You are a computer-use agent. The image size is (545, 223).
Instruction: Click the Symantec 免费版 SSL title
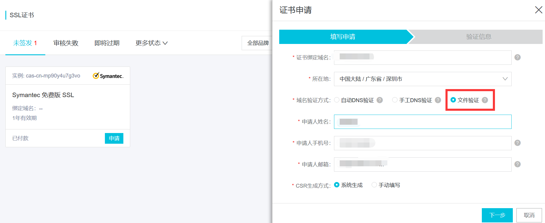pyautogui.click(x=43, y=95)
